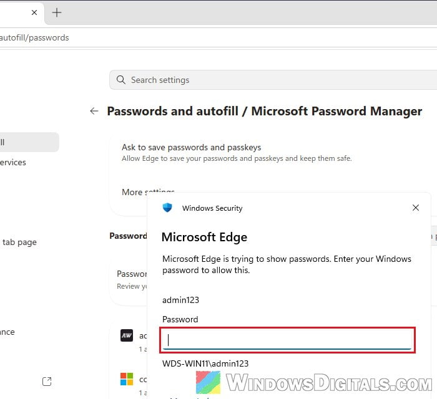Close the Windows Security dialog
This screenshot has width=437, height=399.
pyautogui.click(x=416, y=208)
